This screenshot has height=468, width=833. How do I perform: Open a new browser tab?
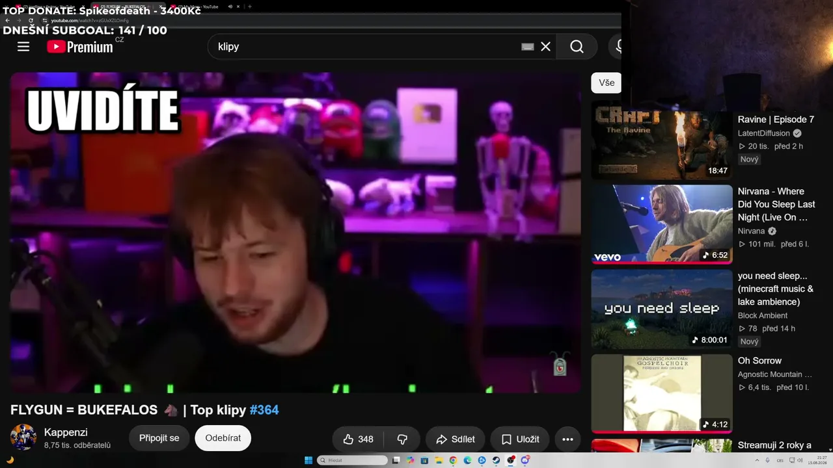(250, 6)
